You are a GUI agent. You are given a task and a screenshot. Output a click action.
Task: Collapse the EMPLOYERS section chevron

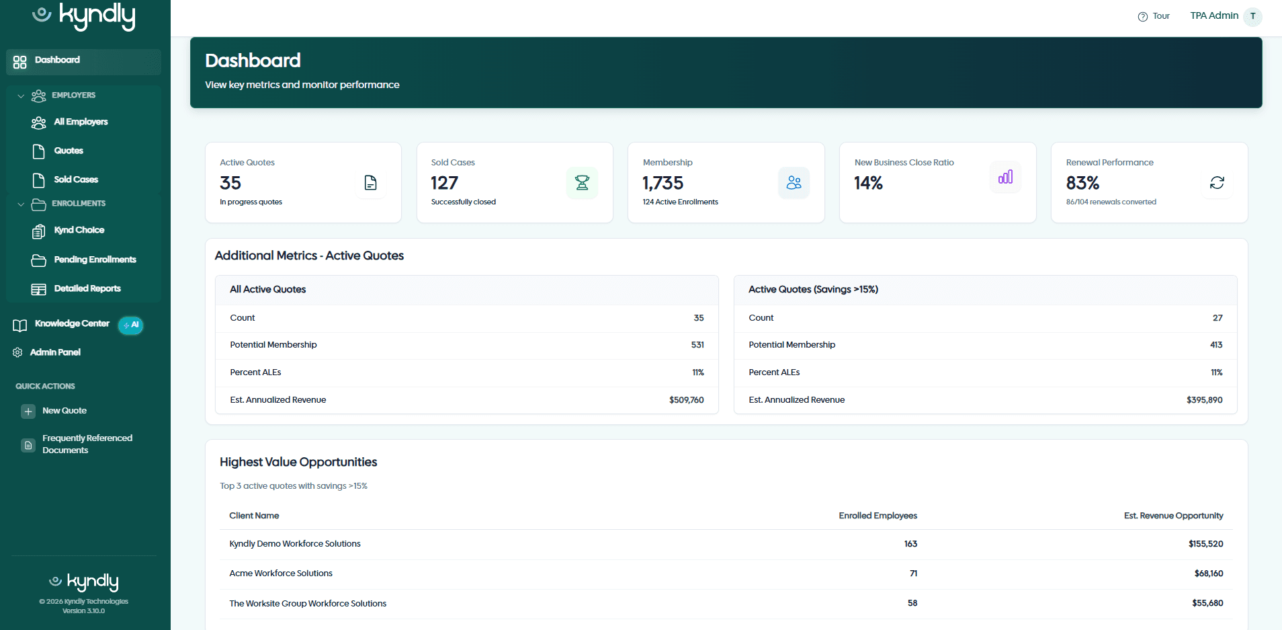(21, 95)
